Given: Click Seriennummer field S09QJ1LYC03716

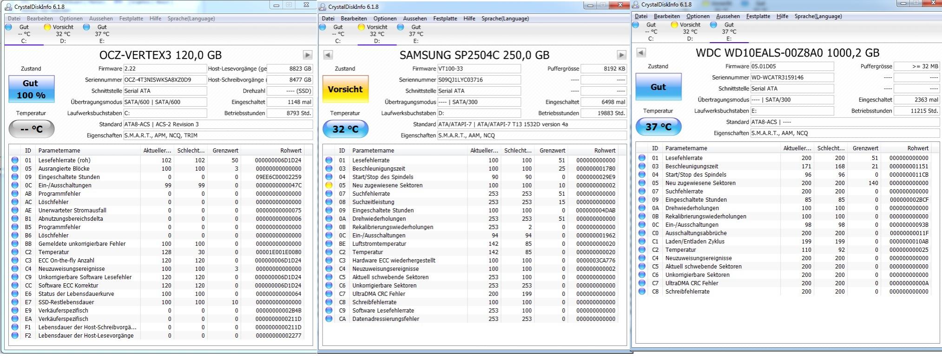Looking at the screenshot, I should (479, 80).
